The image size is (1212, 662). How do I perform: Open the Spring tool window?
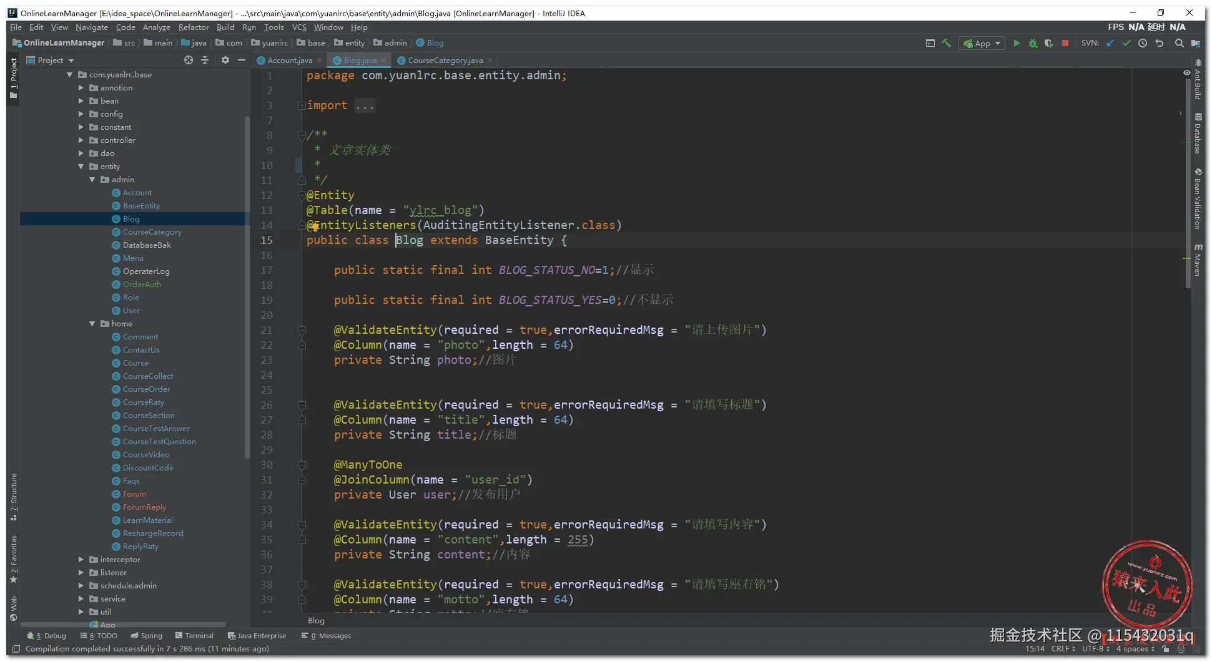coord(146,636)
